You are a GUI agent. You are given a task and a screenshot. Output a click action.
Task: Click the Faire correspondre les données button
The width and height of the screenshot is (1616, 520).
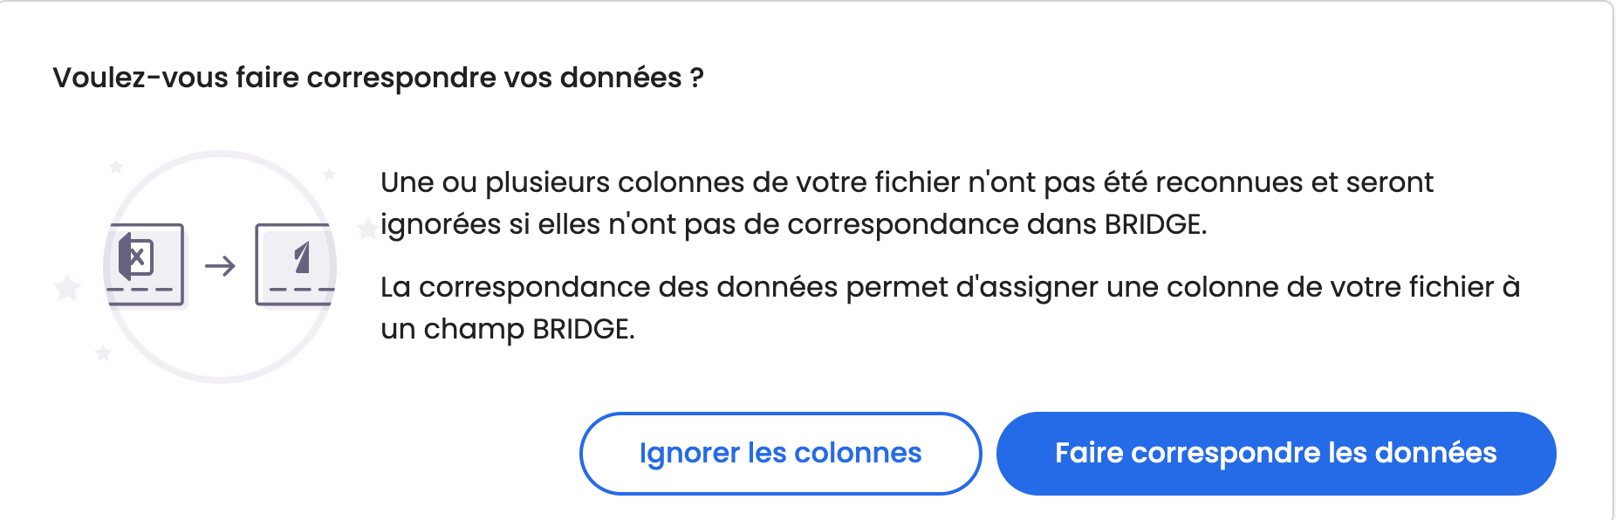click(1276, 454)
